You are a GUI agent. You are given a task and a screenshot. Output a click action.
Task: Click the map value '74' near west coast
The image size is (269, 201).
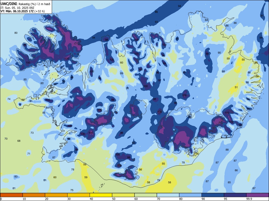(x=9, y=99)
